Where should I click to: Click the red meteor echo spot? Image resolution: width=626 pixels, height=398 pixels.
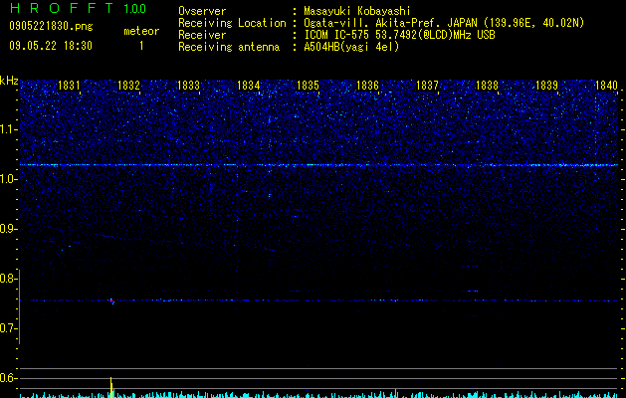coord(111,300)
